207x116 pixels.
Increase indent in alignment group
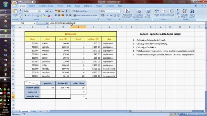click(x=70, y=15)
